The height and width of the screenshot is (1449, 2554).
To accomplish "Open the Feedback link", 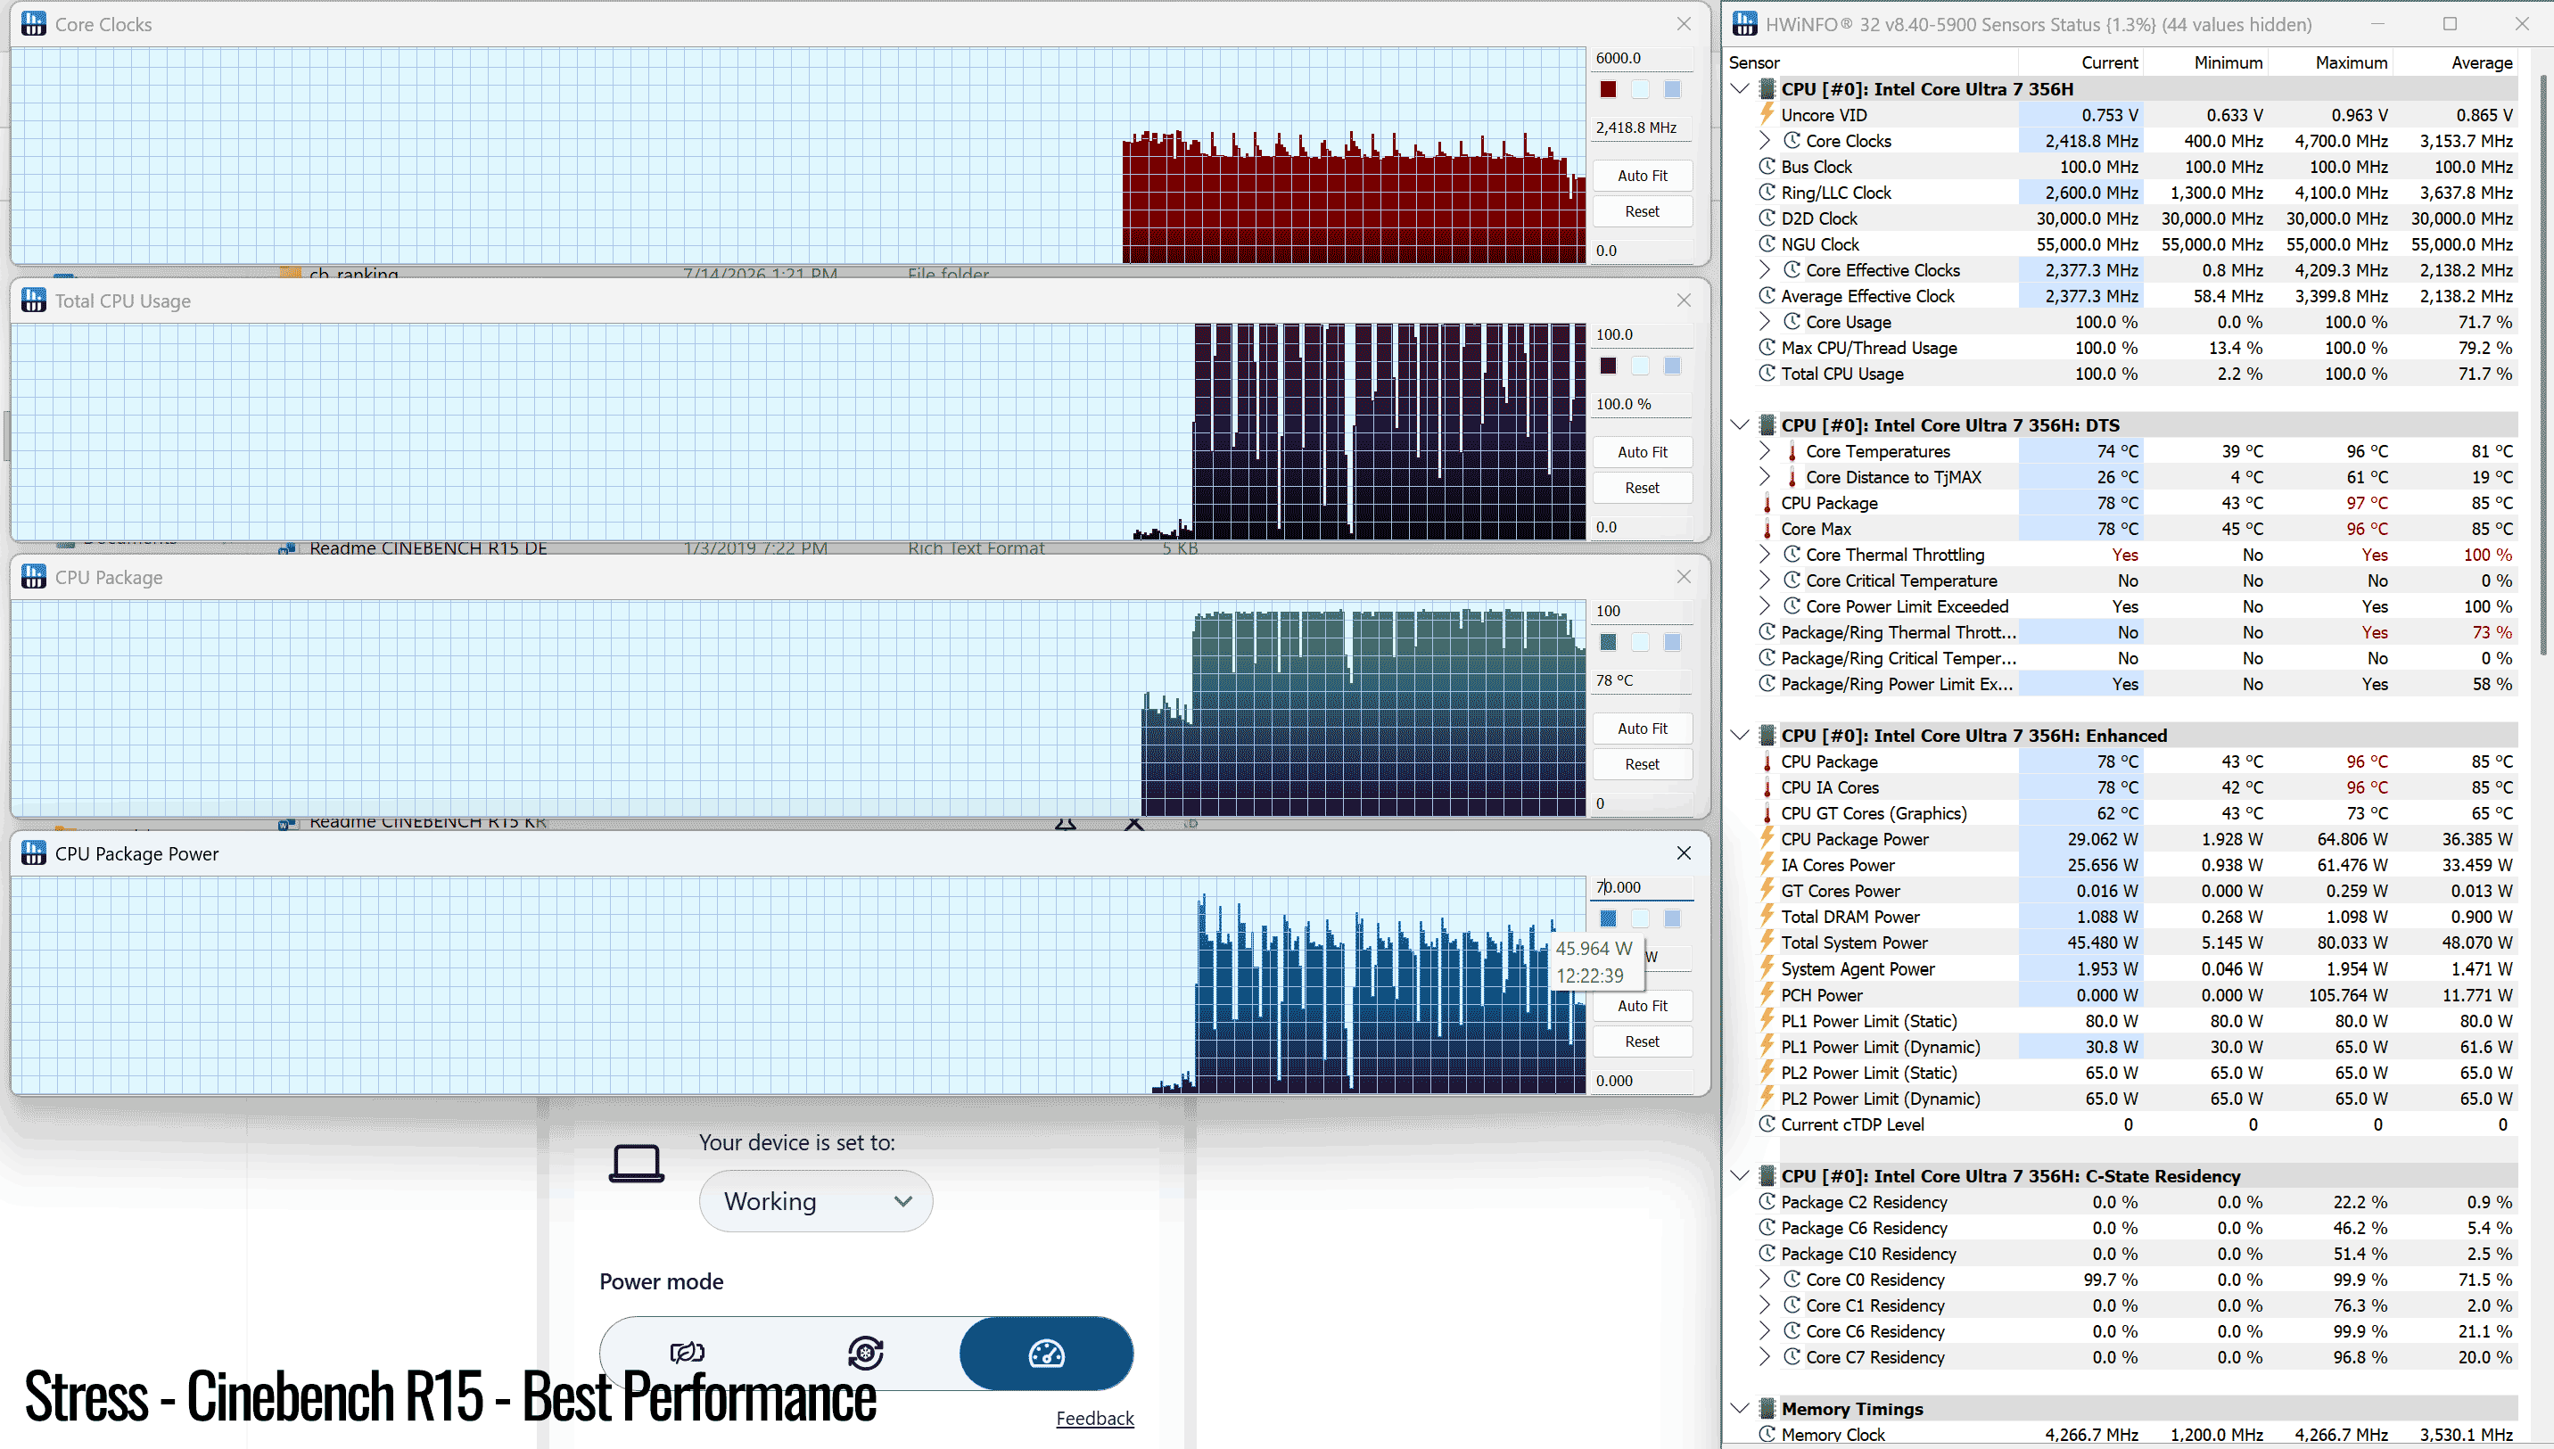I will coord(1094,1417).
